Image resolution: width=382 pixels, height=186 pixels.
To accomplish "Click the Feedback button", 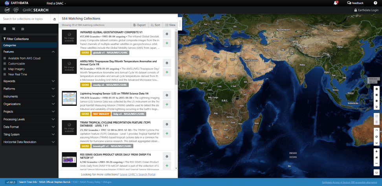I will 355,3.
